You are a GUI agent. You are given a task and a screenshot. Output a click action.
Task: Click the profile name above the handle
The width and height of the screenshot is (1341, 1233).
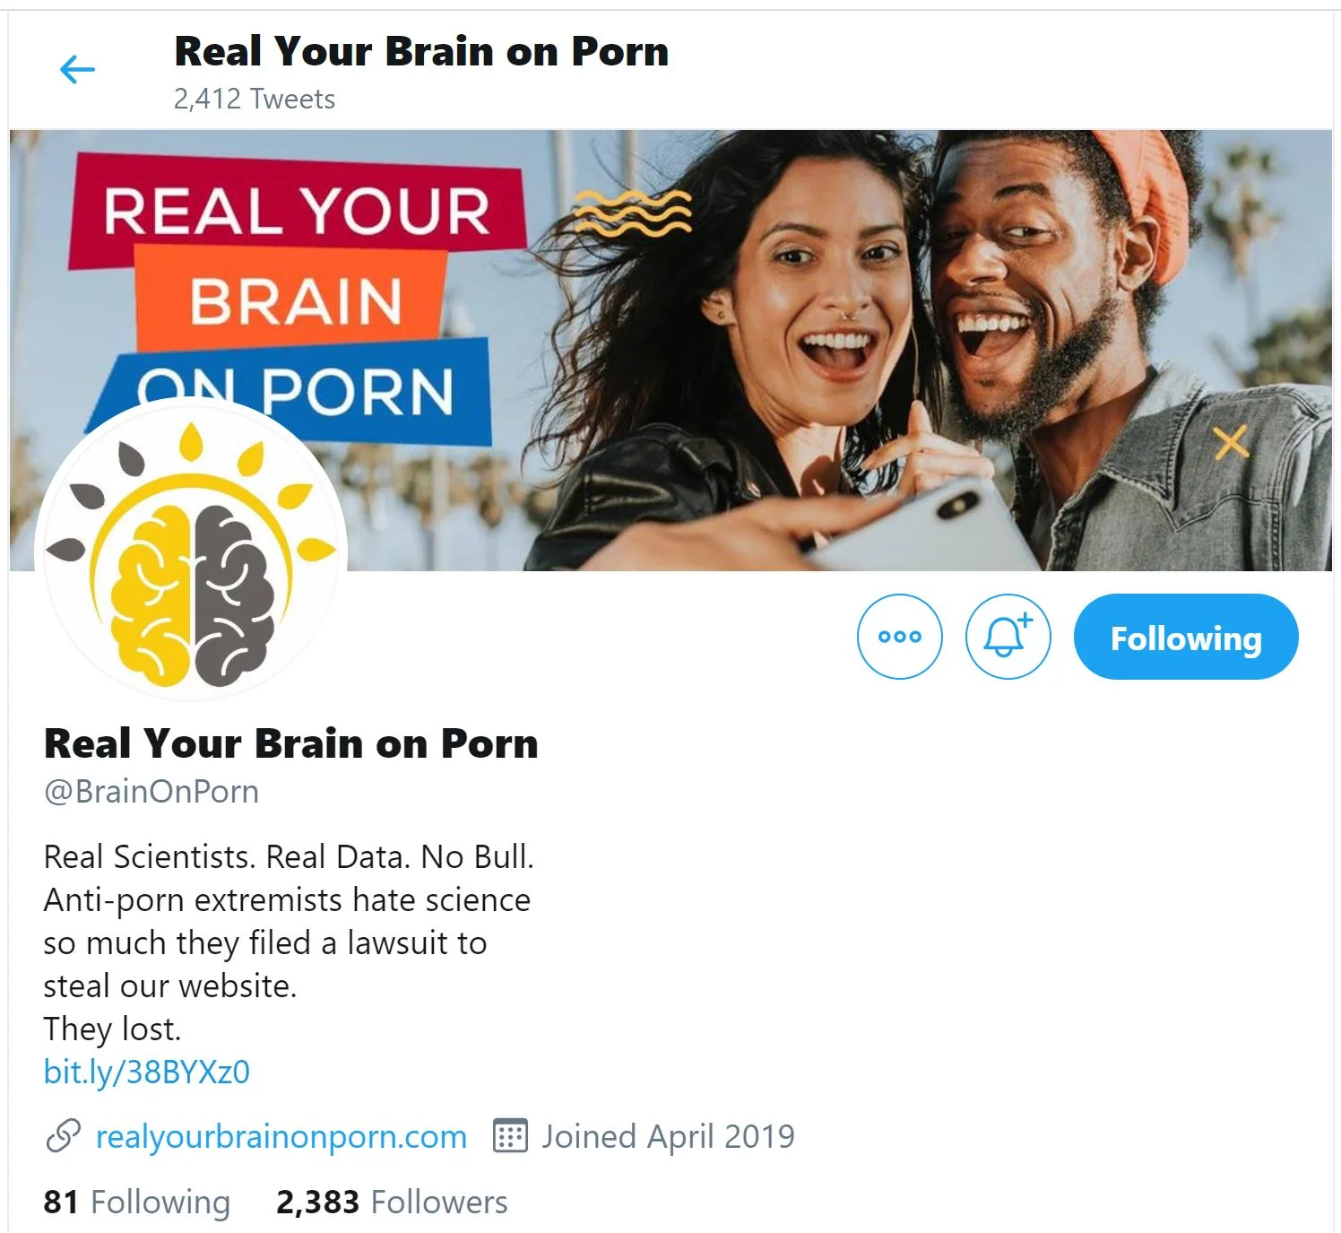point(290,743)
